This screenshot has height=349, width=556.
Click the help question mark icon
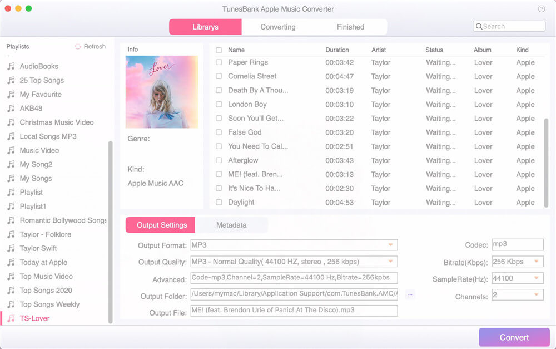point(541,9)
